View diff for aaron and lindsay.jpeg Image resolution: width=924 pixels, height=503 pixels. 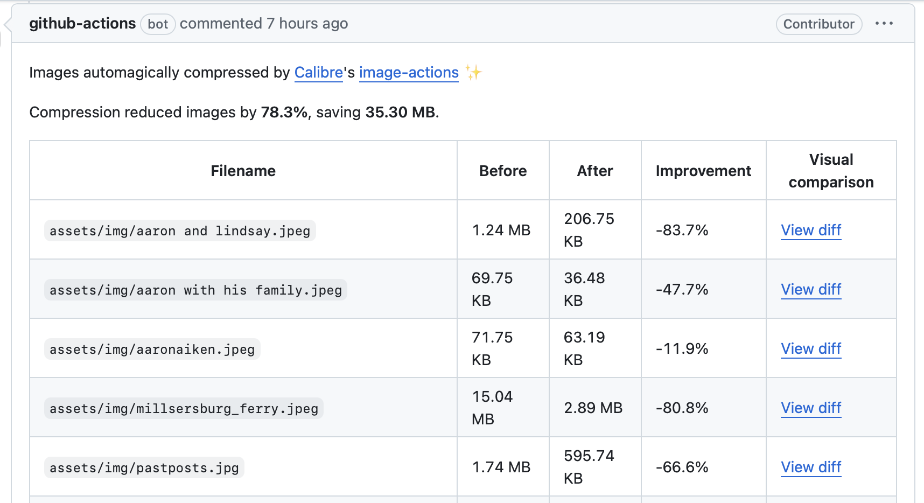click(810, 230)
